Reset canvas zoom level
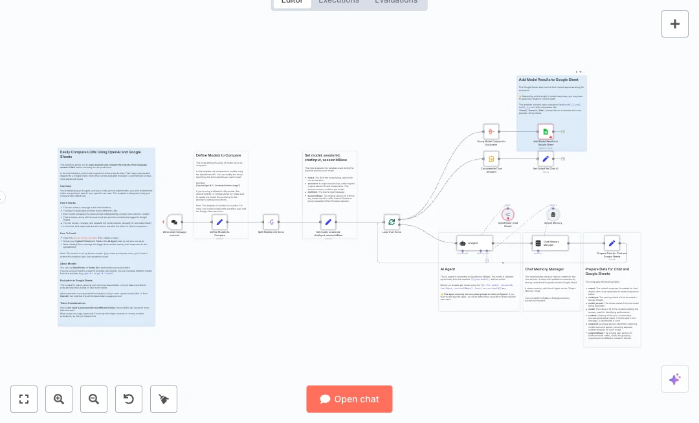This screenshot has height=423, width=699. 129,399
